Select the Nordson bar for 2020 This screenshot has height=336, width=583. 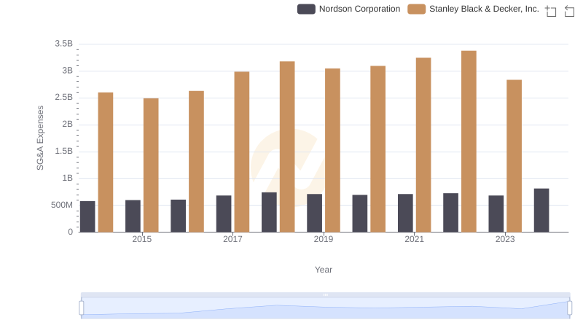point(360,214)
